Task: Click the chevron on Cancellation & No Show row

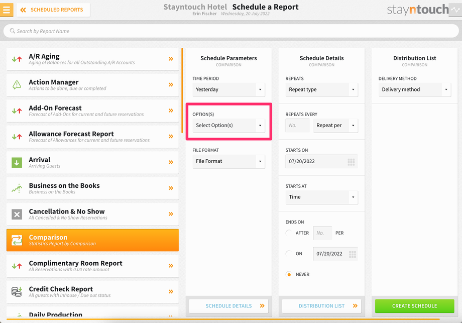Action: (171, 214)
